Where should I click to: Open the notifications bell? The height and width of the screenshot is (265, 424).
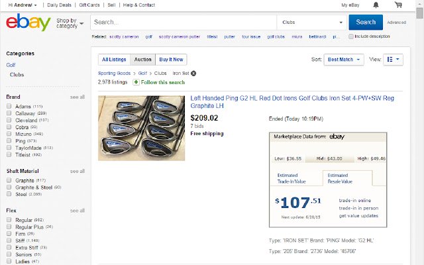(x=376, y=5)
